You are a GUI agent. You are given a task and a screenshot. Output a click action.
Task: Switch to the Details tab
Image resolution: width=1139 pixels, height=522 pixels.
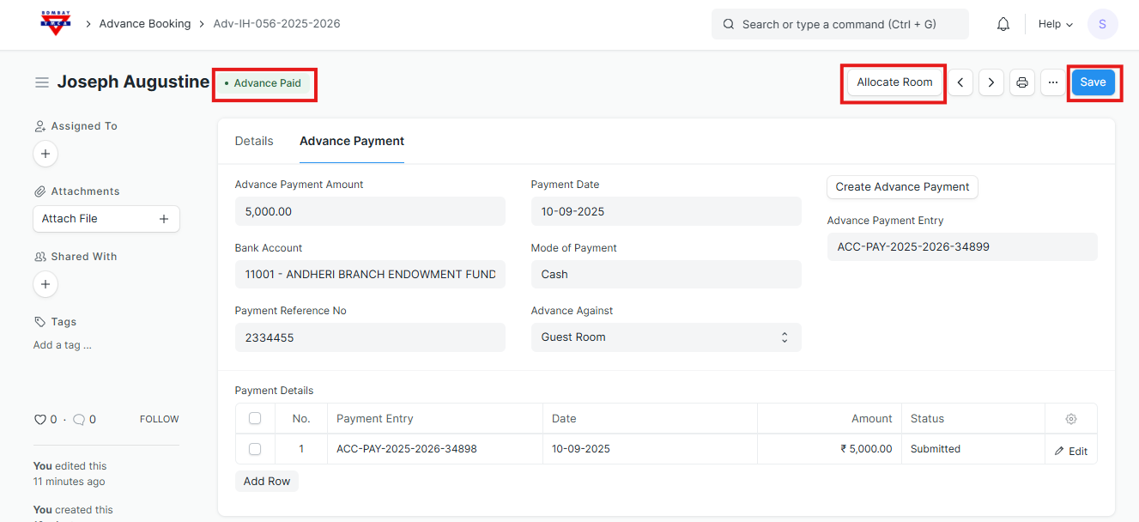pos(254,141)
